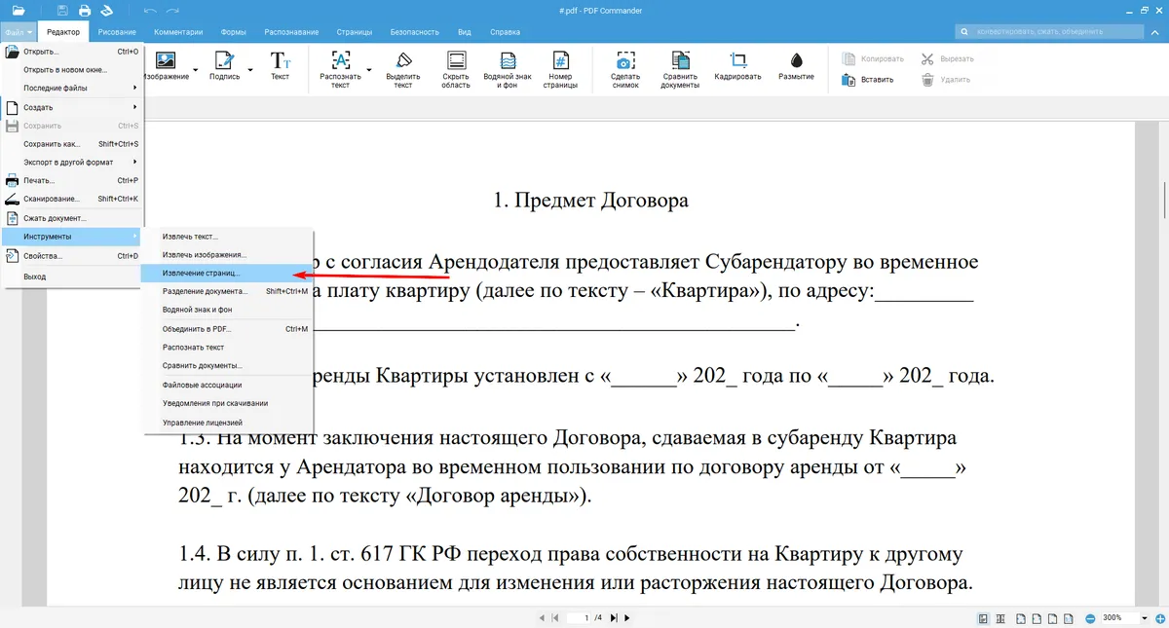This screenshot has height=628, width=1169.
Task: Open the 300% zoom level dropdown
Action: click(x=1144, y=618)
